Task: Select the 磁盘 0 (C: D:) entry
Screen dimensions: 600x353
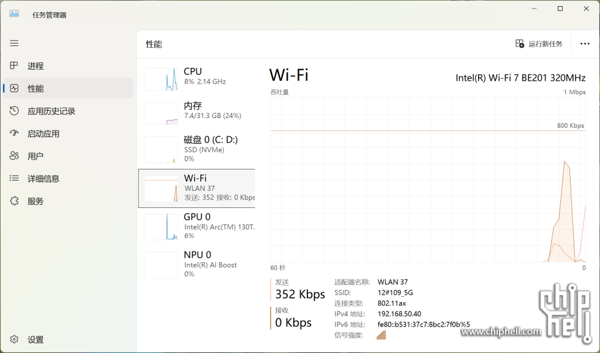Action: coord(197,149)
